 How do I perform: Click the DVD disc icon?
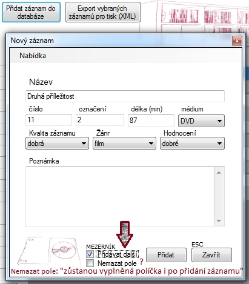point(64,250)
